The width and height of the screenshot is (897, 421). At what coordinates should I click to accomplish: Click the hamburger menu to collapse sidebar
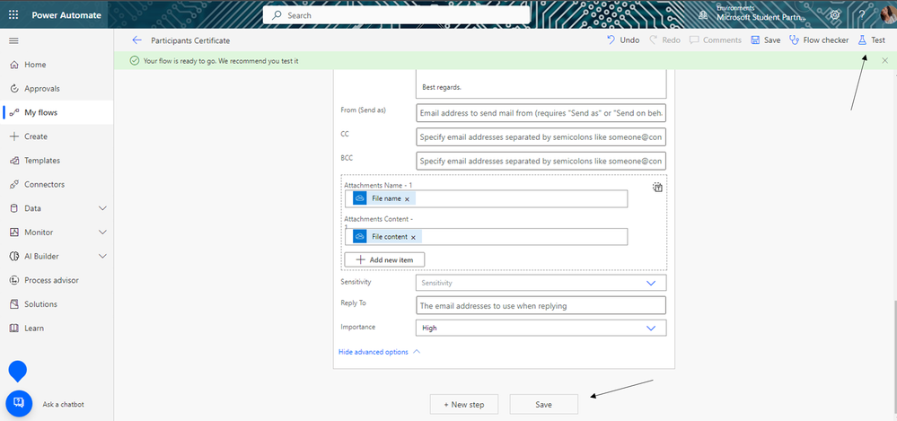pos(13,40)
